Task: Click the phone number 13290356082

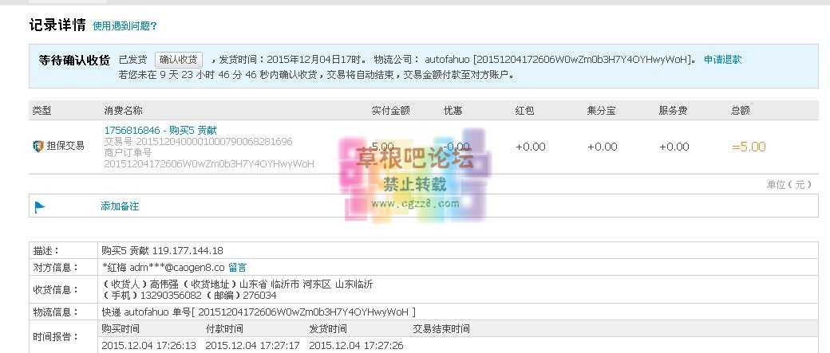Action: click(x=171, y=296)
